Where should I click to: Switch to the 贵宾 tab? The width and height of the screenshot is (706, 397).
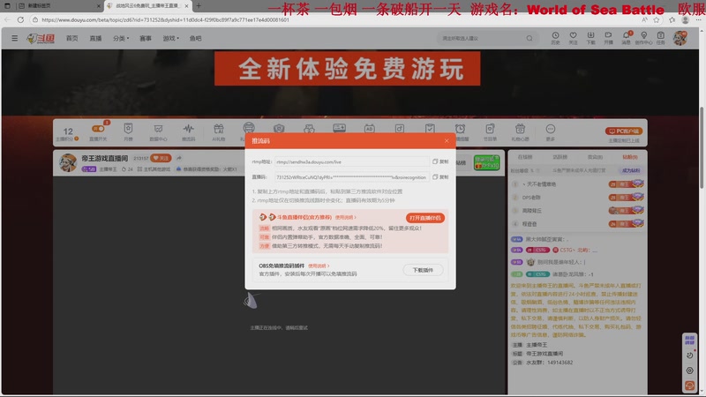595,157
